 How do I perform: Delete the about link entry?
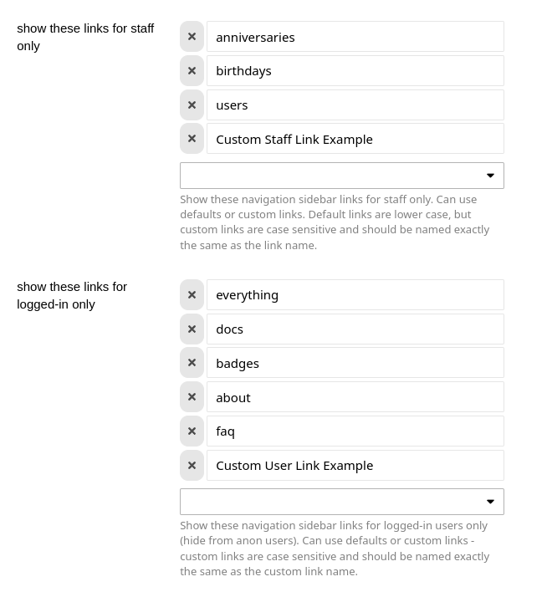click(x=192, y=397)
